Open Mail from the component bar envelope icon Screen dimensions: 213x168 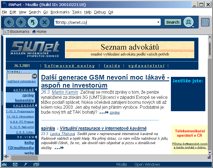point(15,164)
